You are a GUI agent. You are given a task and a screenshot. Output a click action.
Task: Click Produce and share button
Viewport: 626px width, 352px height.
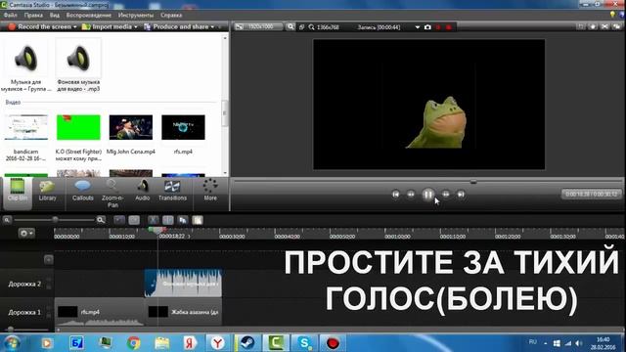tap(176, 26)
